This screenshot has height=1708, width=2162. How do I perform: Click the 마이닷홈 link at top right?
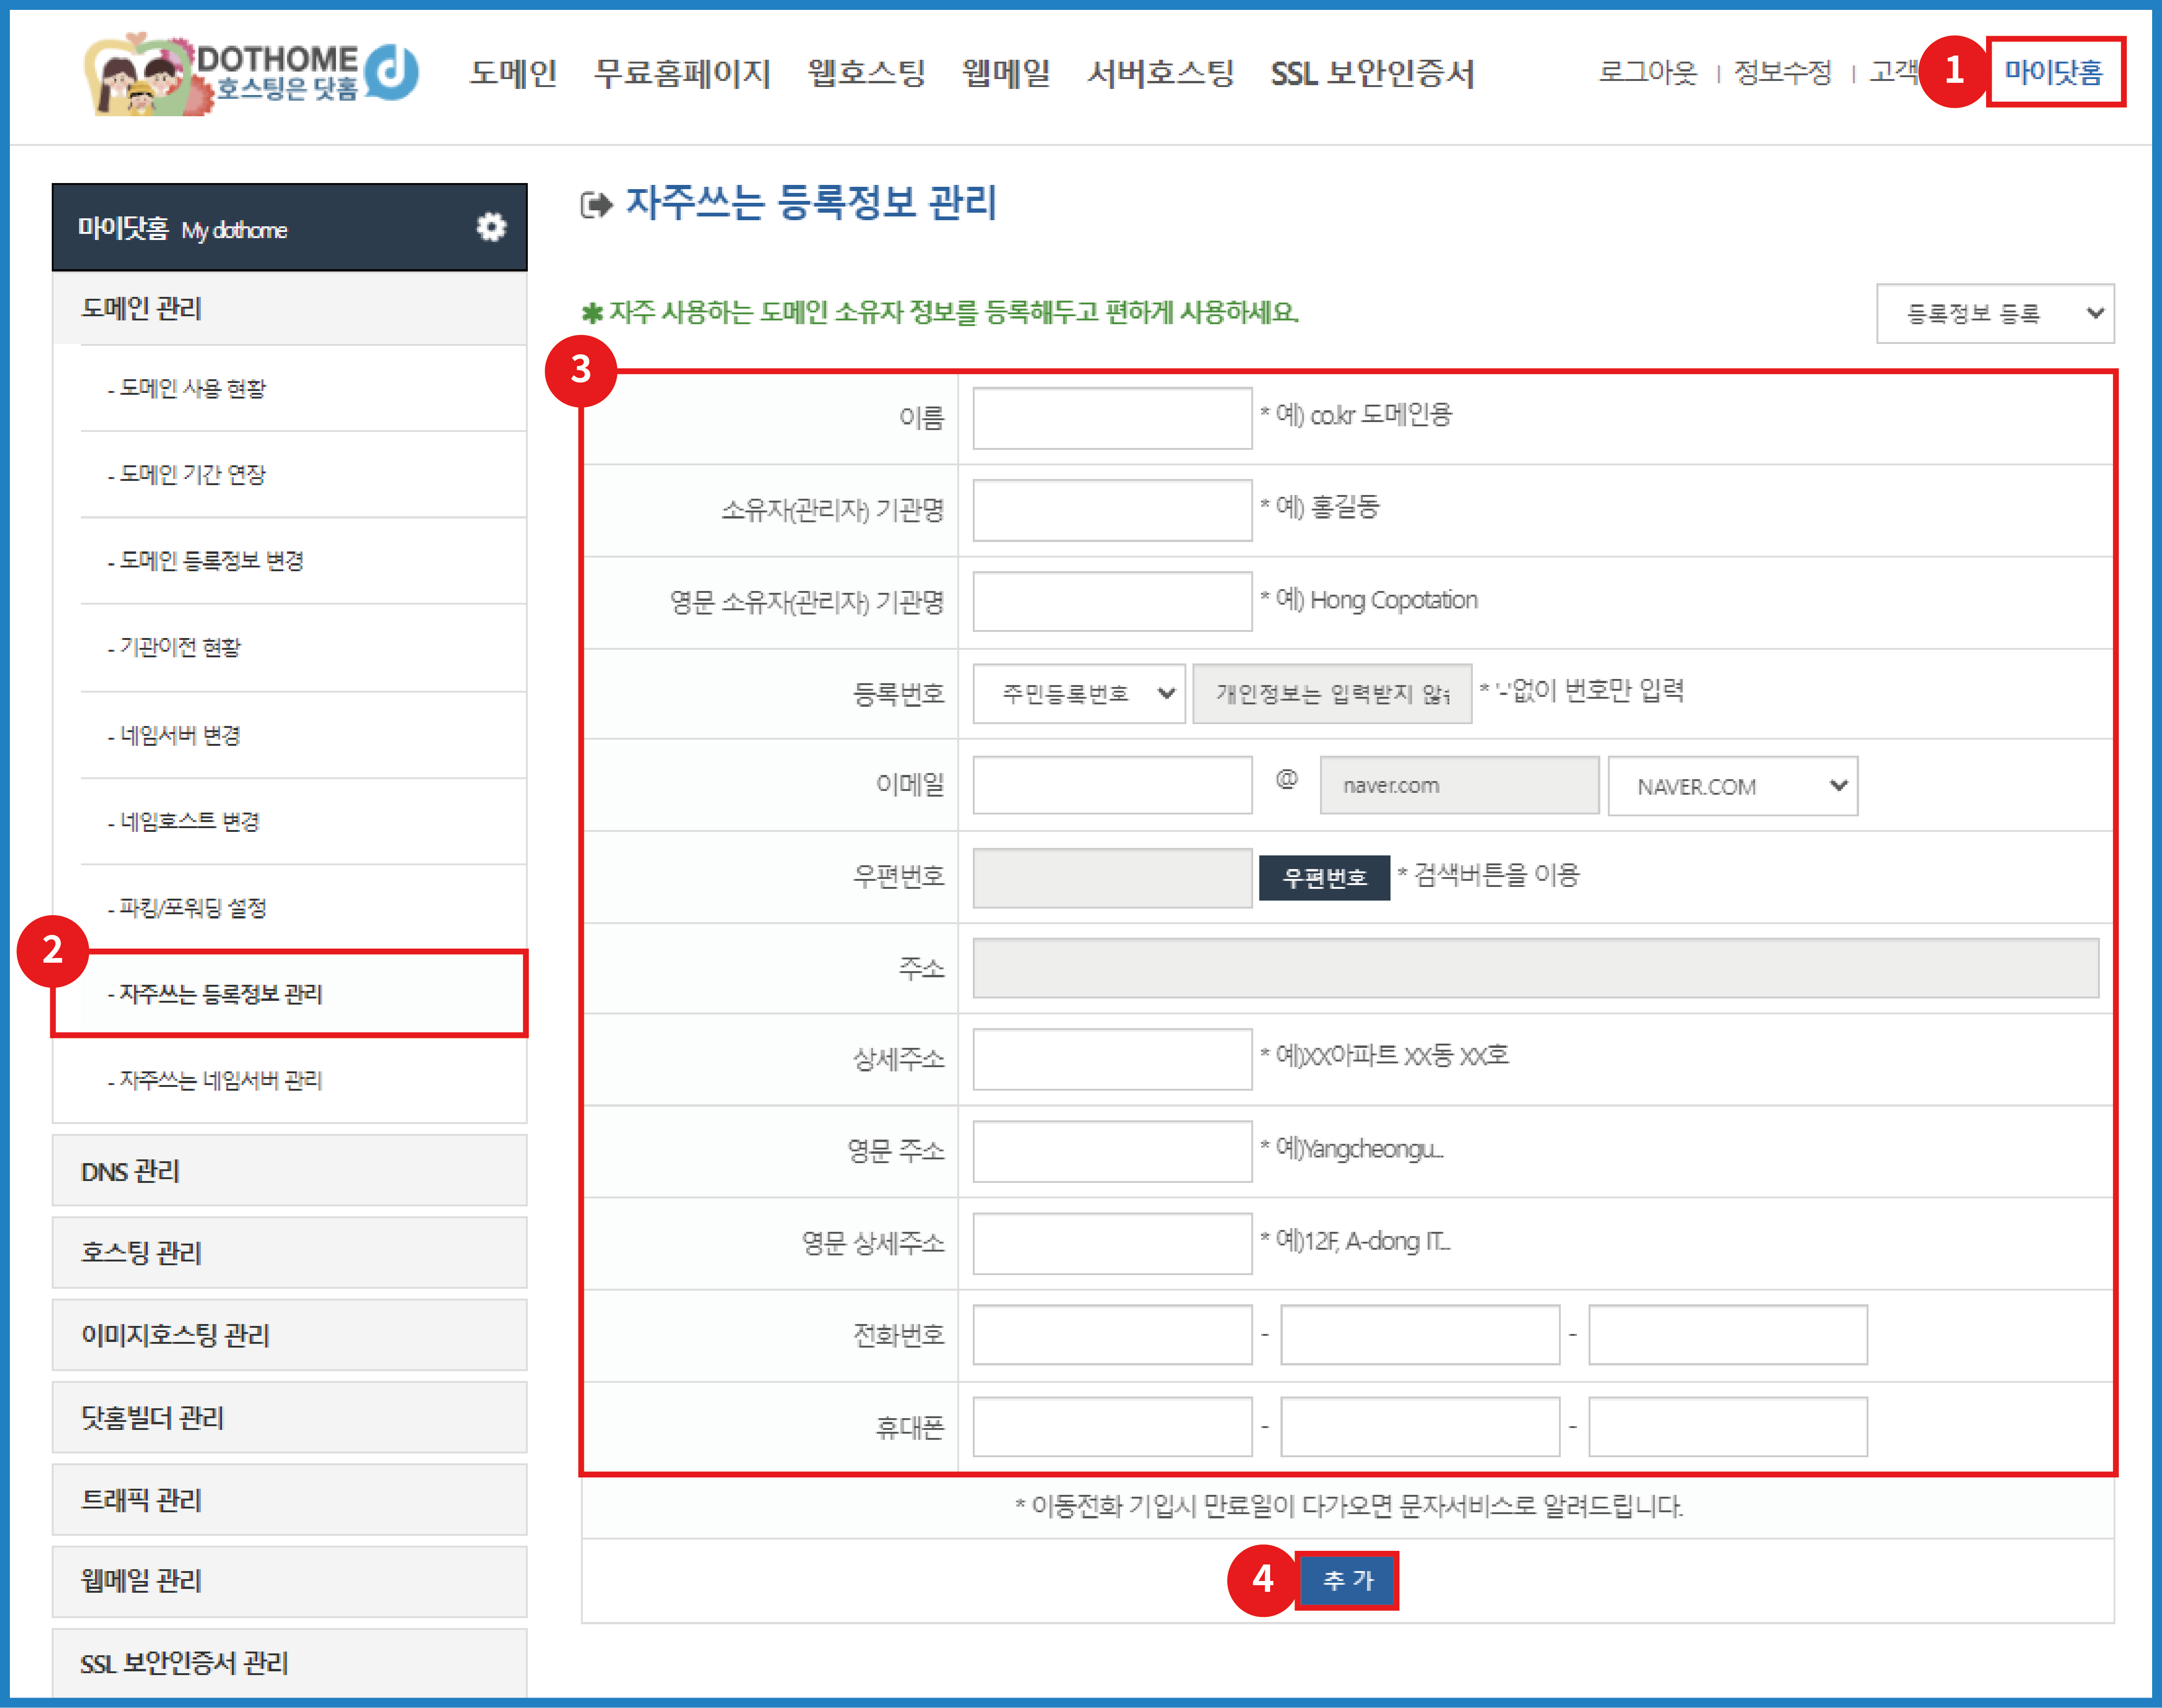click(x=2053, y=72)
